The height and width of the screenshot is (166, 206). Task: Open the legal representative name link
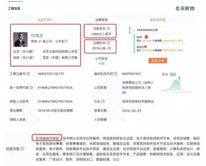click(x=37, y=35)
